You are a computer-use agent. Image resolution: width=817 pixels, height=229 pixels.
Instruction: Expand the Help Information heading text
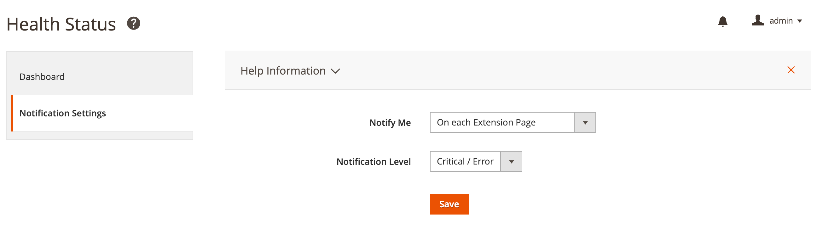(283, 71)
